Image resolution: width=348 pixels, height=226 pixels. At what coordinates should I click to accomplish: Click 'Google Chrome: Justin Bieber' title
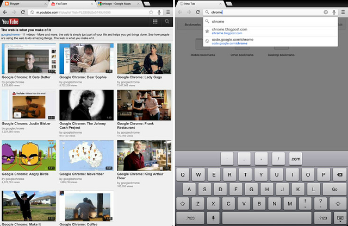(26, 123)
